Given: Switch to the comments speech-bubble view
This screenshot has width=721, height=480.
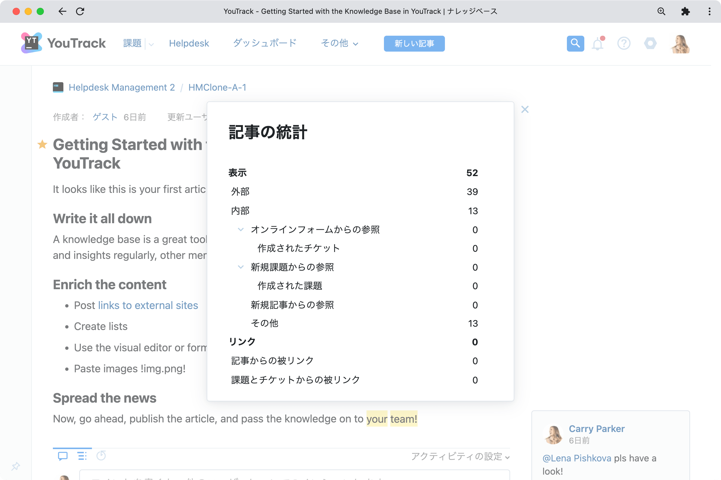Looking at the screenshot, I should click(62, 456).
